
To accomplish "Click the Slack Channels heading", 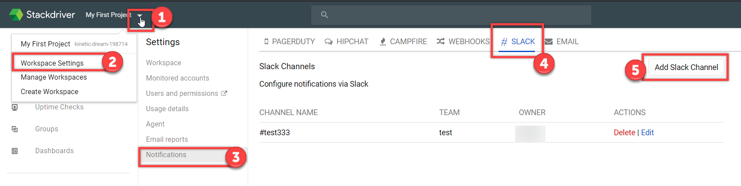I will pos(287,67).
